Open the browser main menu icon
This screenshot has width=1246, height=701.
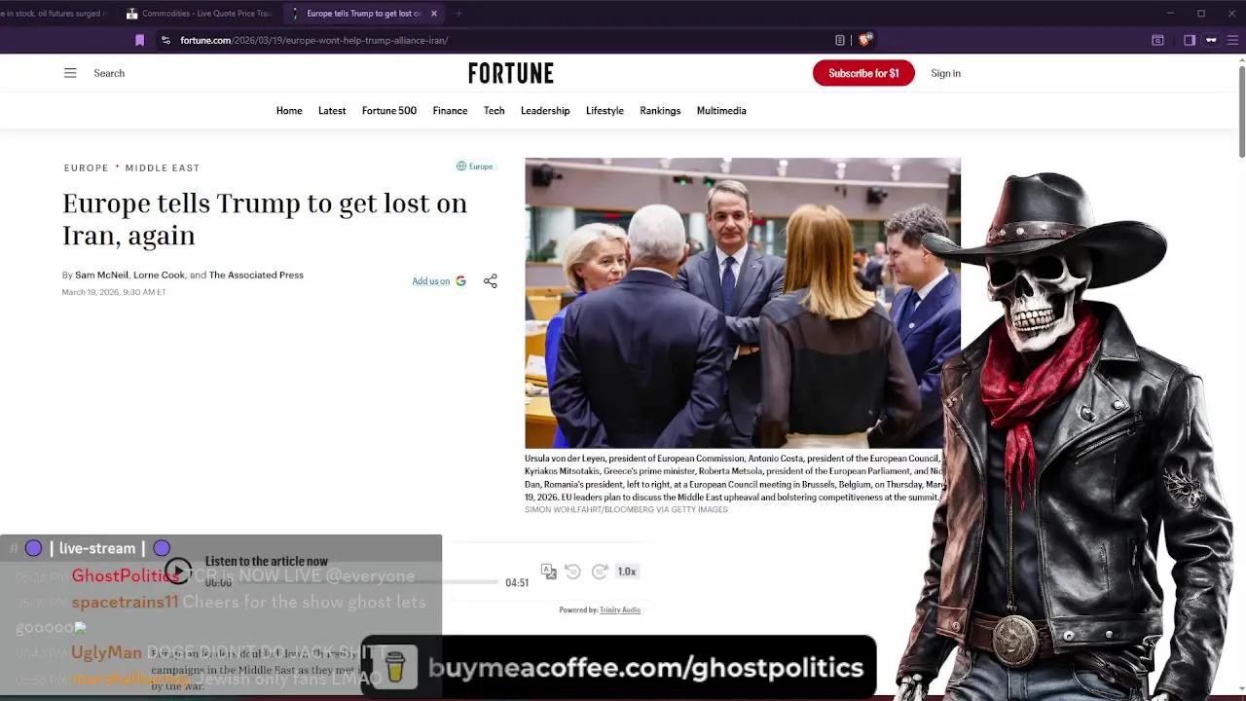tap(1233, 40)
